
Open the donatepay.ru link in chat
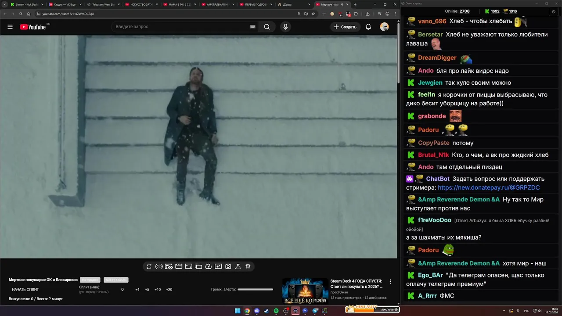point(489,187)
